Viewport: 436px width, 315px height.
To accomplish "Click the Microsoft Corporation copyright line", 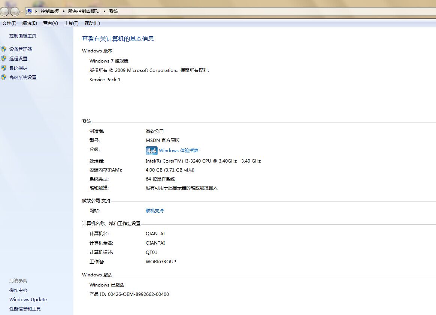I will pos(150,70).
